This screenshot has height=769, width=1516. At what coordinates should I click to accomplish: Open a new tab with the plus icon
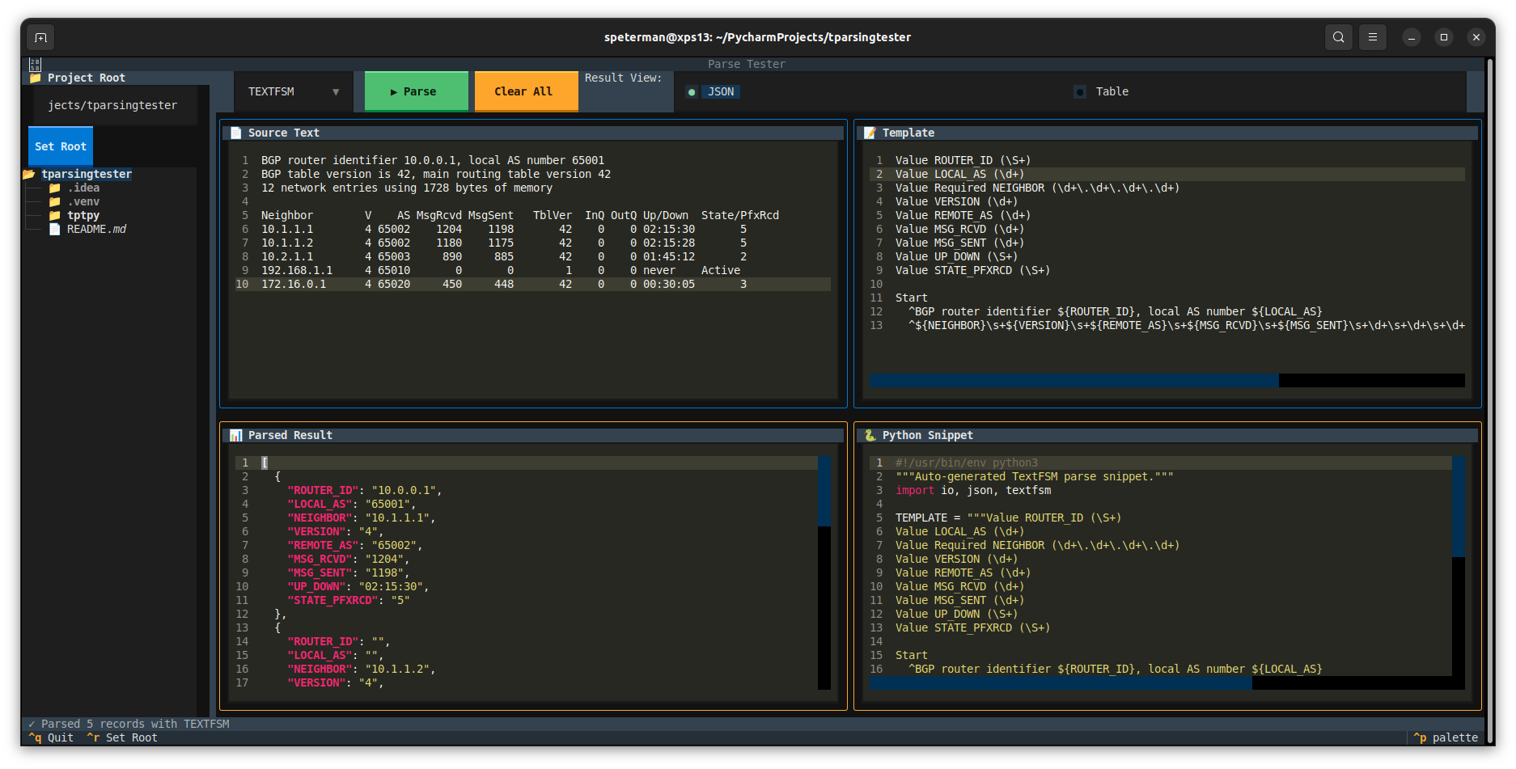tap(40, 37)
